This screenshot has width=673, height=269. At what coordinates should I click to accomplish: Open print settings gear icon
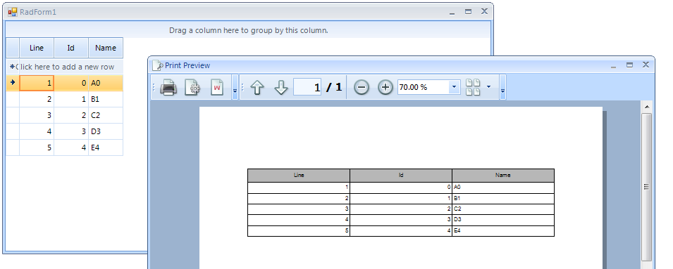[x=192, y=87]
